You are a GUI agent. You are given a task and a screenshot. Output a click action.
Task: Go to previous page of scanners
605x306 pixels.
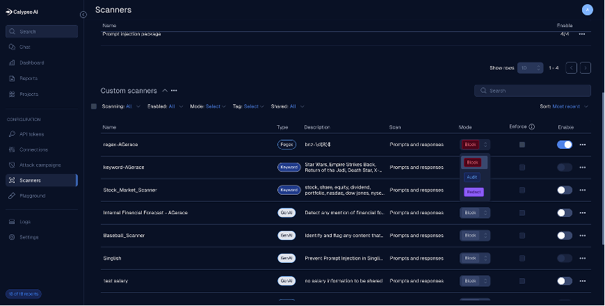(x=571, y=68)
